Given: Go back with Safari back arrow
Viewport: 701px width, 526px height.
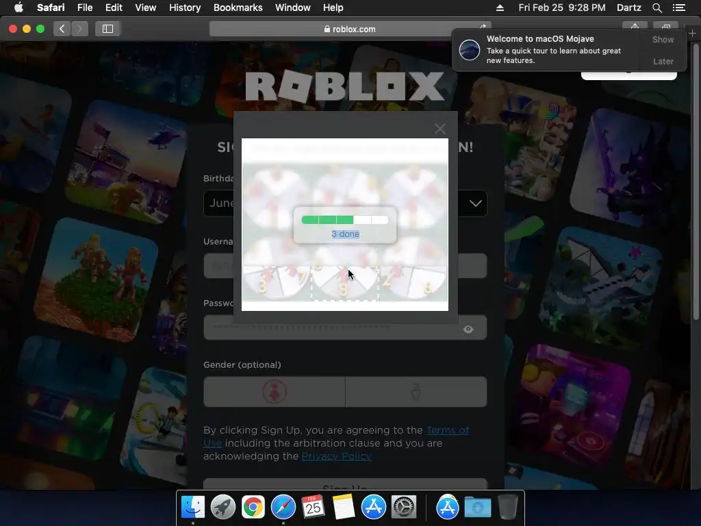Looking at the screenshot, I should 62,29.
